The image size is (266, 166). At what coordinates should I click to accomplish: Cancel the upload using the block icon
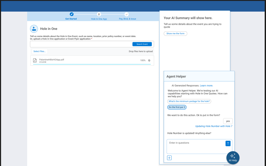click(x=149, y=60)
